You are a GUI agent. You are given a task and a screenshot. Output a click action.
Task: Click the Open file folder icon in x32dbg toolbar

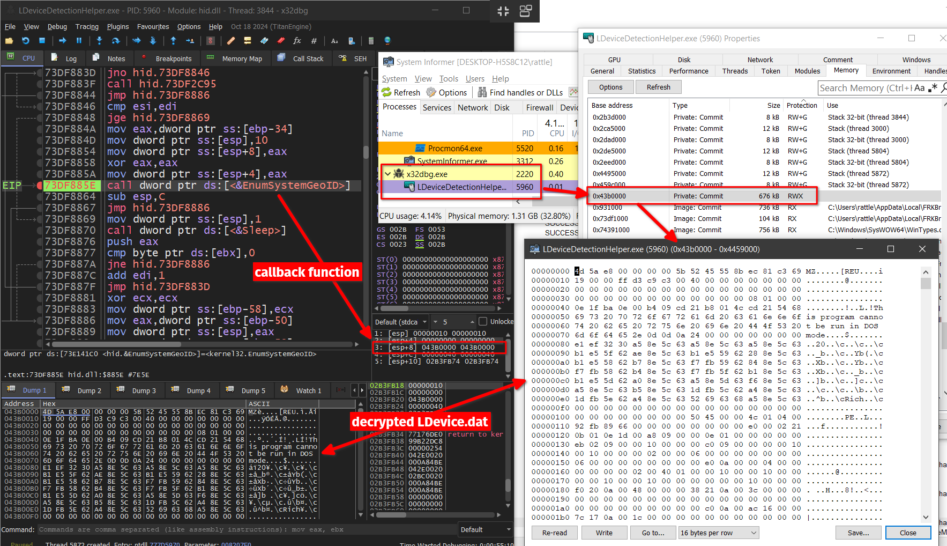pyautogui.click(x=9, y=41)
